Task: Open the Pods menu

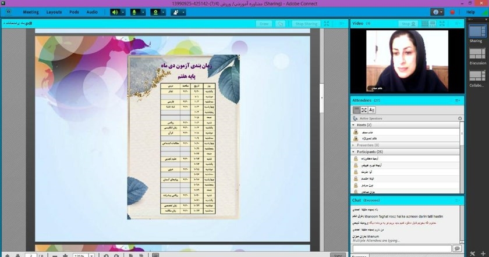Action: coord(74,12)
